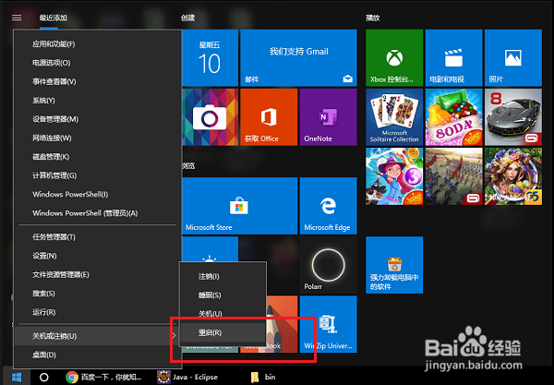Screen dimensions: 554x385
Task: Open the flower-haired woman game tile
Action: 513,176
